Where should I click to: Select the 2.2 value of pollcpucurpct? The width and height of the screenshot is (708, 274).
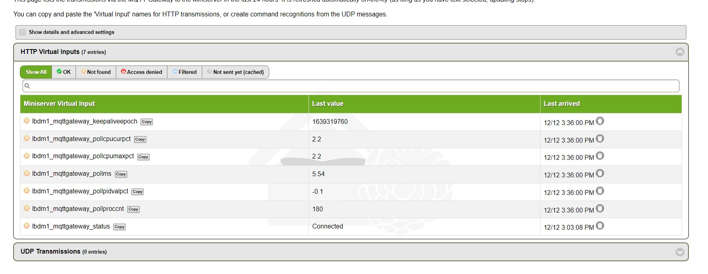coord(316,139)
